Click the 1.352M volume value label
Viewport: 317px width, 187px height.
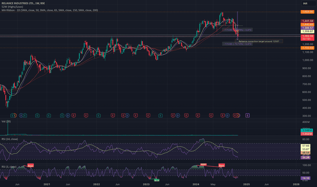pos(307,134)
